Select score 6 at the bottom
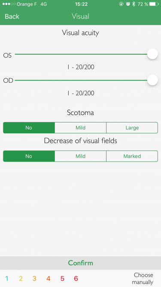 pyautogui.click(x=76, y=278)
